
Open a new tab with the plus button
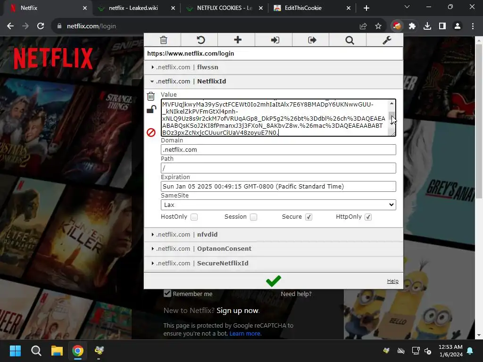[366, 8]
